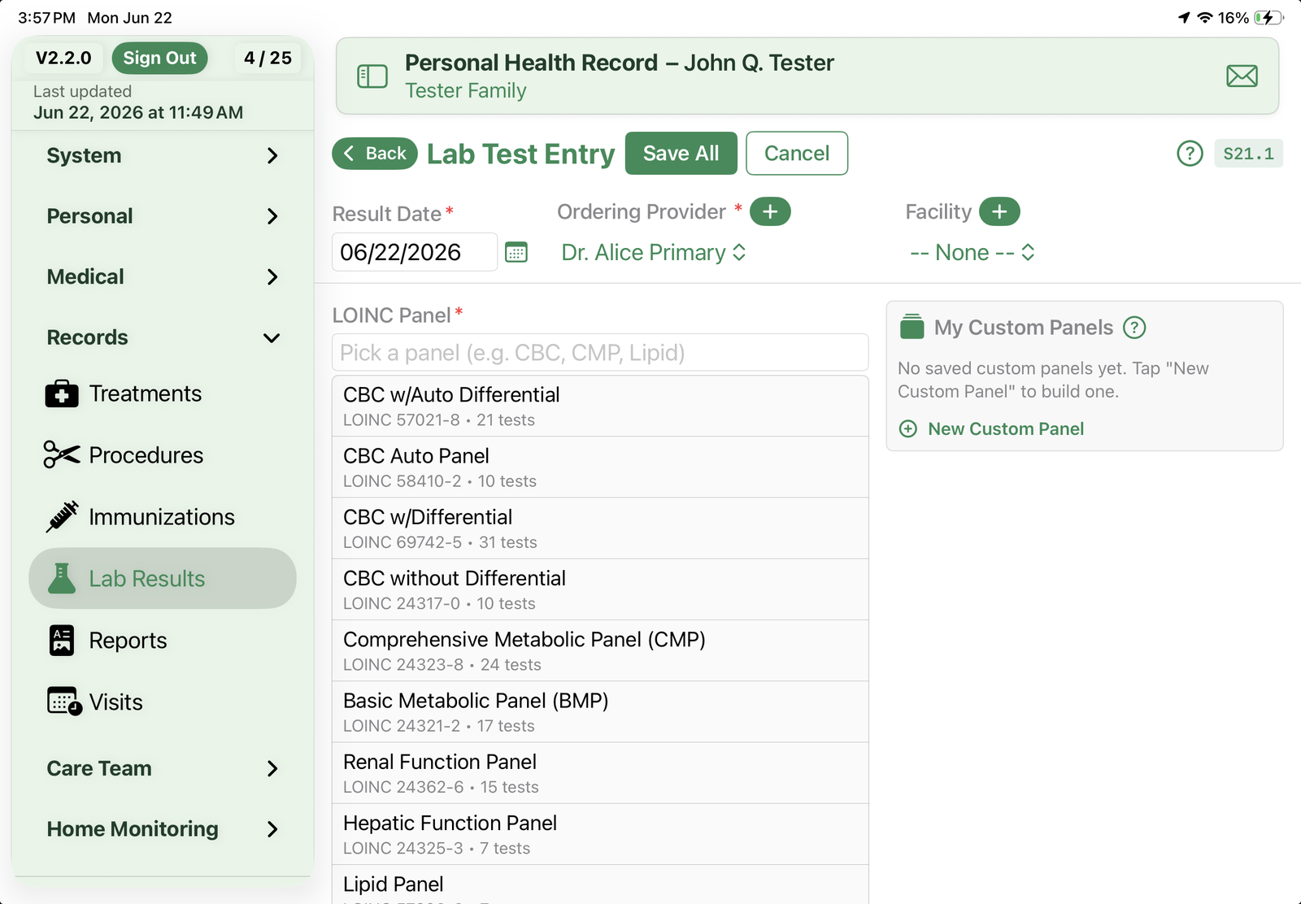Collapse the Records section
This screenshot has height=904, width=1301.
point(163,337)
